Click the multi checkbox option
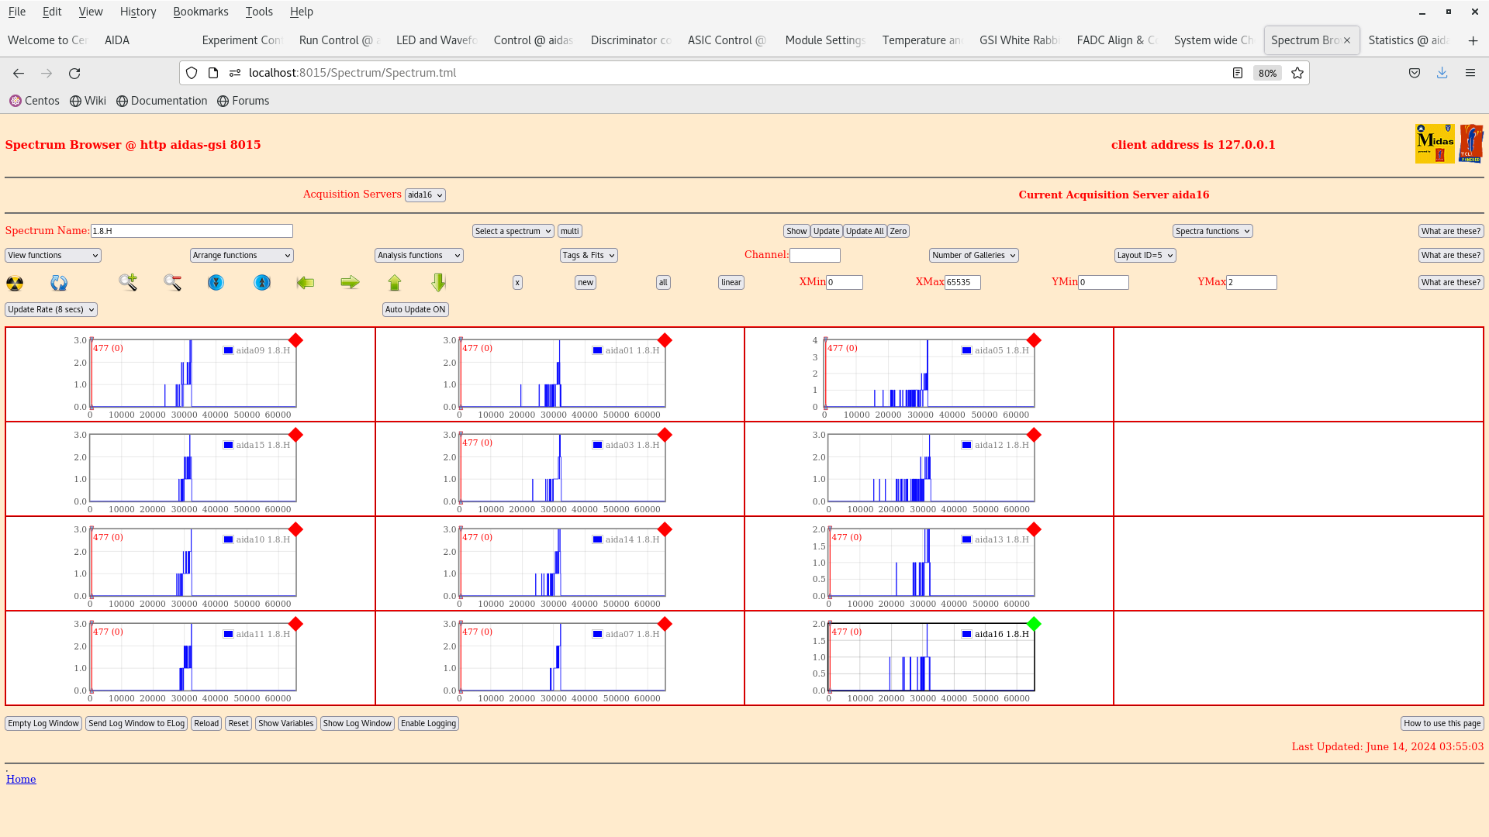Viewport: 1489px width, 837px height. click(x=570, y=230)
